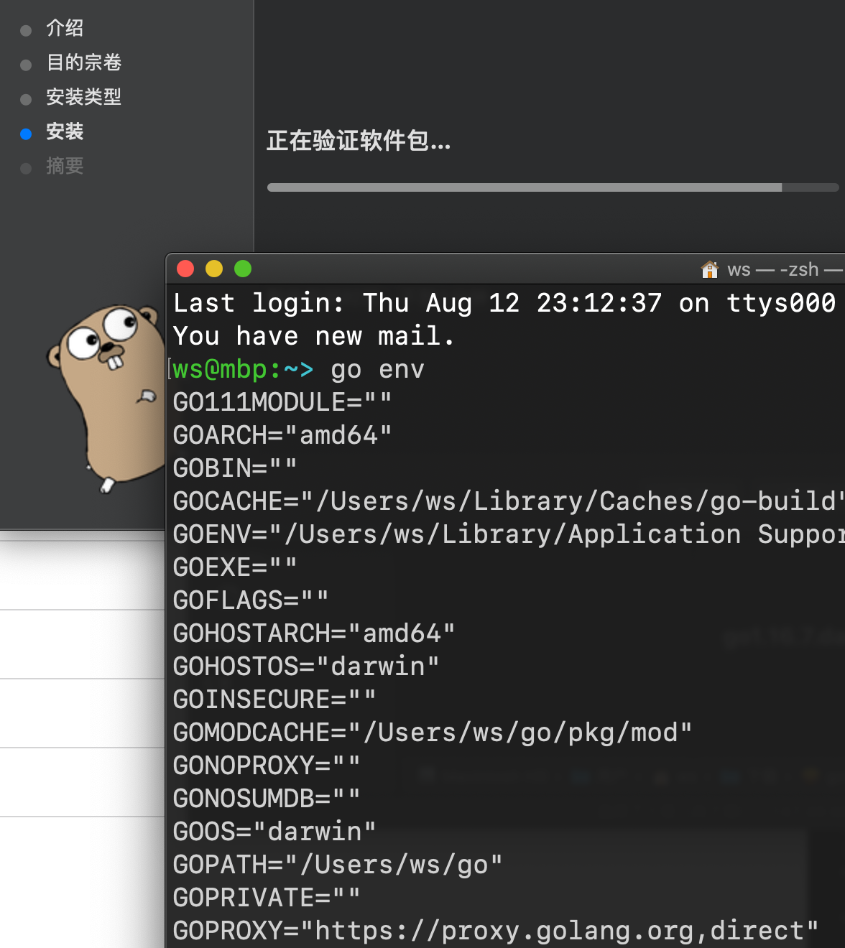Screen dimensions: 845x948
Task: Click the GOFLAGS="" line
Action: (251, 600)
